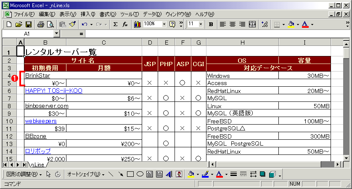The image size is (352, 189).
Task: Expand the 100% zoom dropdown
Action: pos(164,24)
